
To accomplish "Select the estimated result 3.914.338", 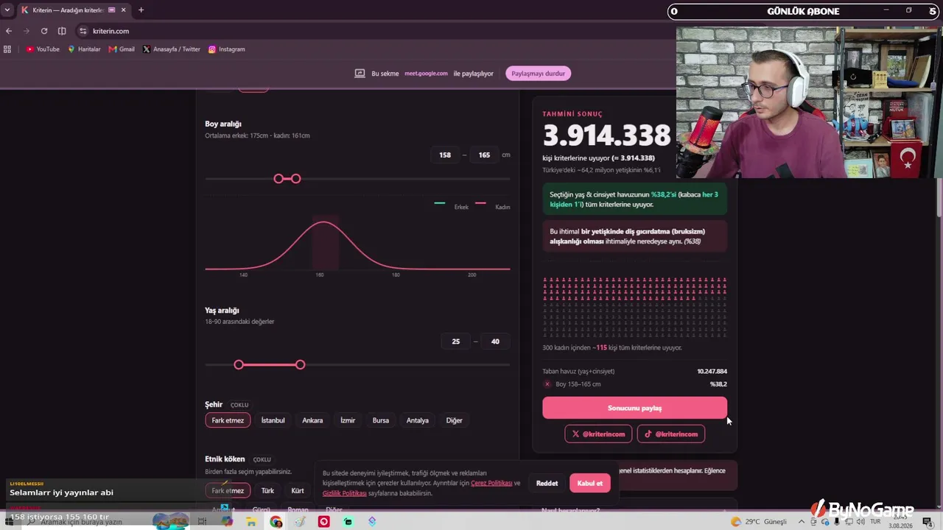I will point(607,135).
